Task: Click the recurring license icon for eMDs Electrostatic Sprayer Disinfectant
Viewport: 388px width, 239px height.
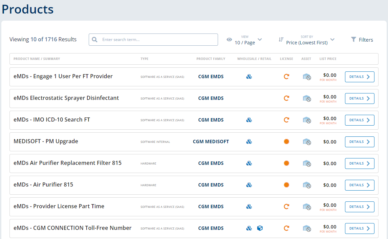Action: 286,99
